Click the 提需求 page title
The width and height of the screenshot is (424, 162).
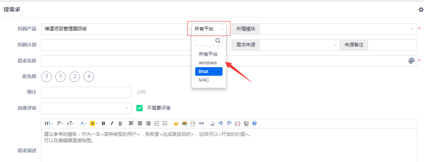12,10
